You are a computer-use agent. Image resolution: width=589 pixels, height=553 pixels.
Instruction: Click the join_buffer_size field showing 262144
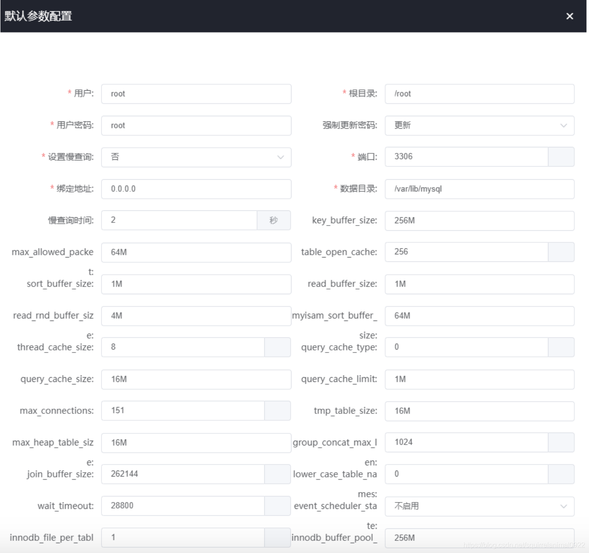(183, 474)
